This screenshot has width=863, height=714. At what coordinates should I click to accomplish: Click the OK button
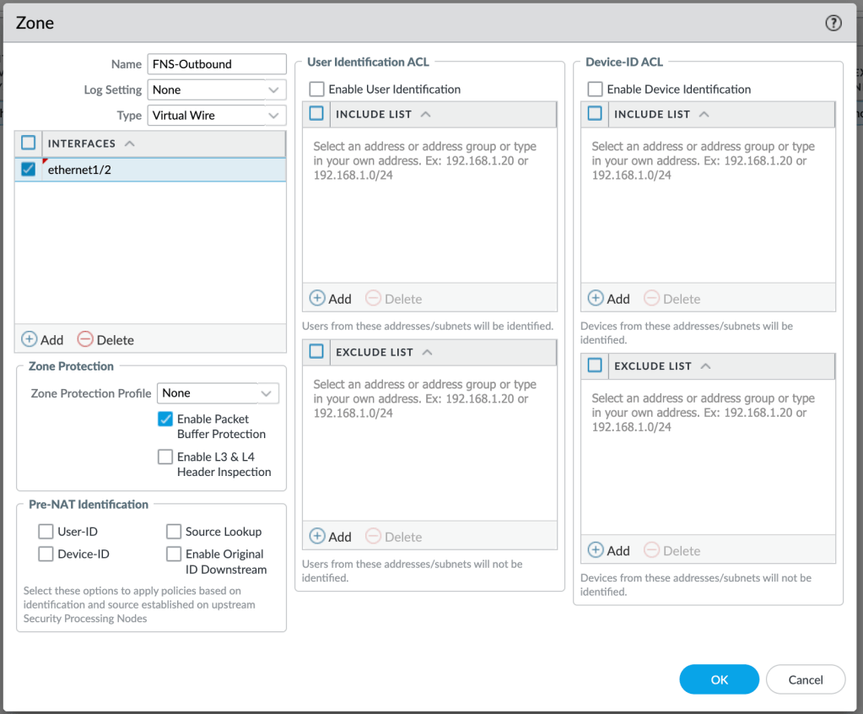point(719,679)
